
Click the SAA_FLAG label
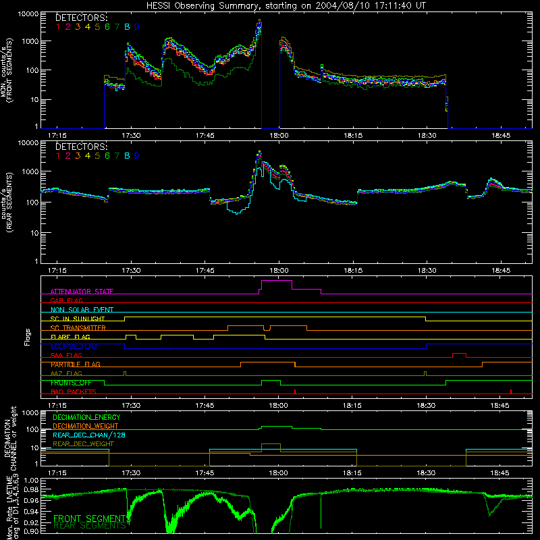point(66,355)
